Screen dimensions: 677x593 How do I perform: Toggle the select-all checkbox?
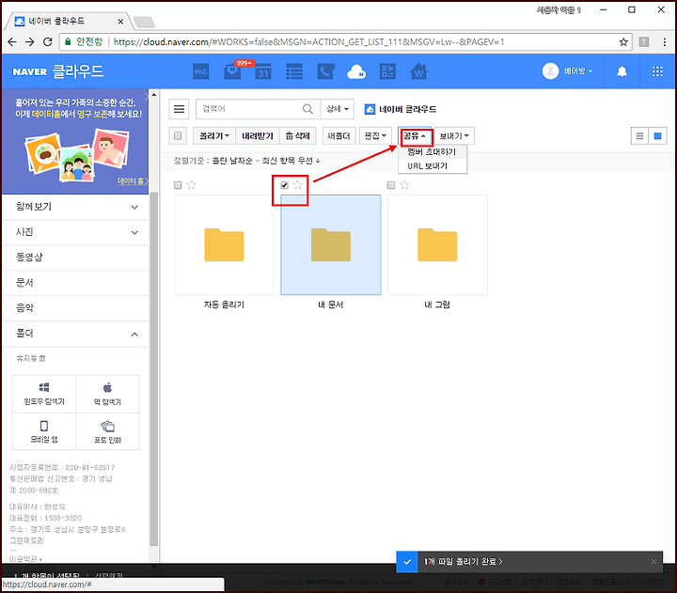pyautogui.click(x=178, y=136)
